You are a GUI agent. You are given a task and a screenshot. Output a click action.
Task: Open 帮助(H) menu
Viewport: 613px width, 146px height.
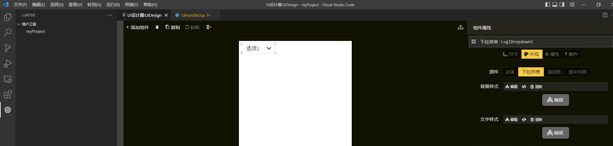click(x=150, y=5)
